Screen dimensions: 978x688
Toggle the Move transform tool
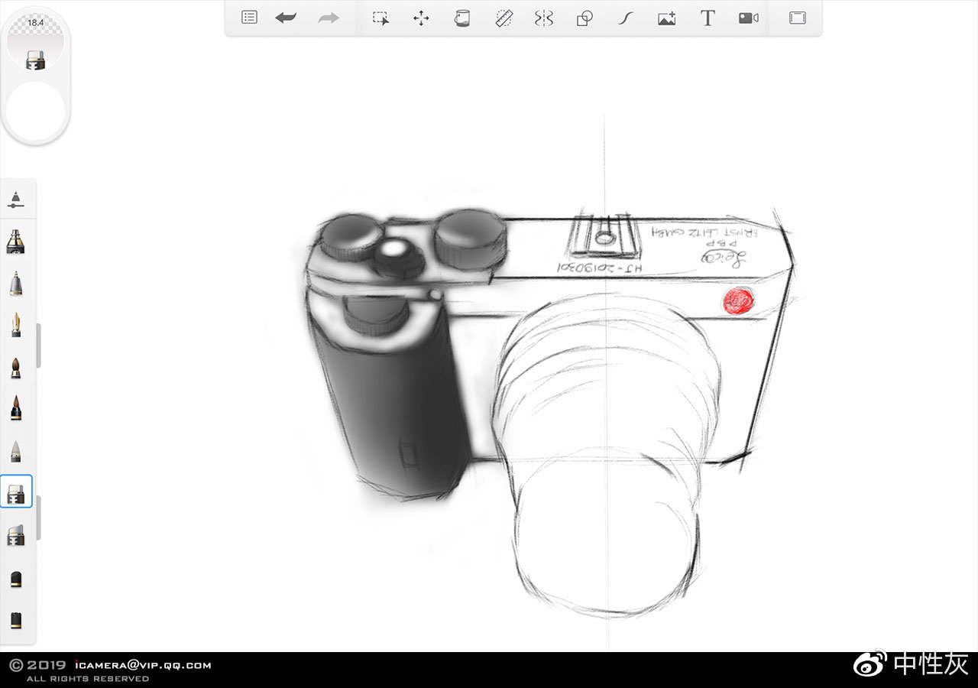tap(421, 18)
